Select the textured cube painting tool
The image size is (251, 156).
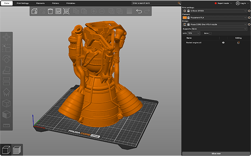(6, 114)
